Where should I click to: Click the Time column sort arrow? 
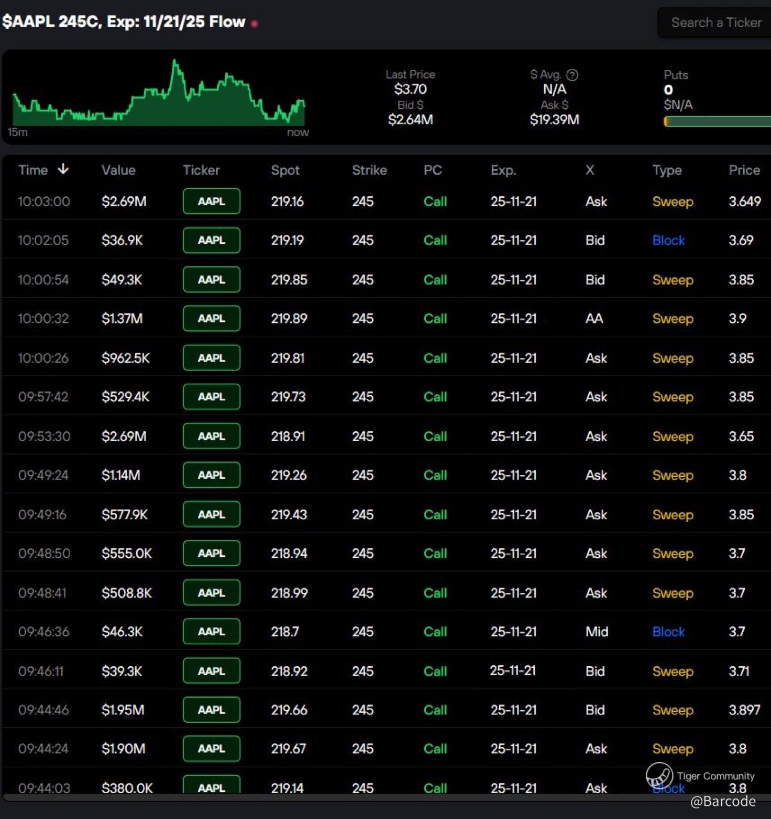point(63,169)
